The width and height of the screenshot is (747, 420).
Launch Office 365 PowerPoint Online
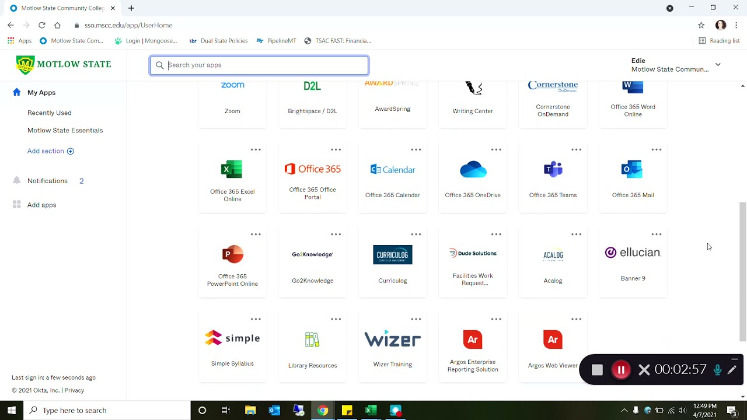[x=232, y=262]
